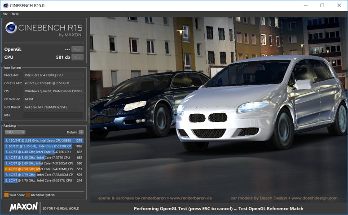Click the Cinebench R15 sphere logo
The width and height of the screenshot is (348, 215).
pos(11,28)
